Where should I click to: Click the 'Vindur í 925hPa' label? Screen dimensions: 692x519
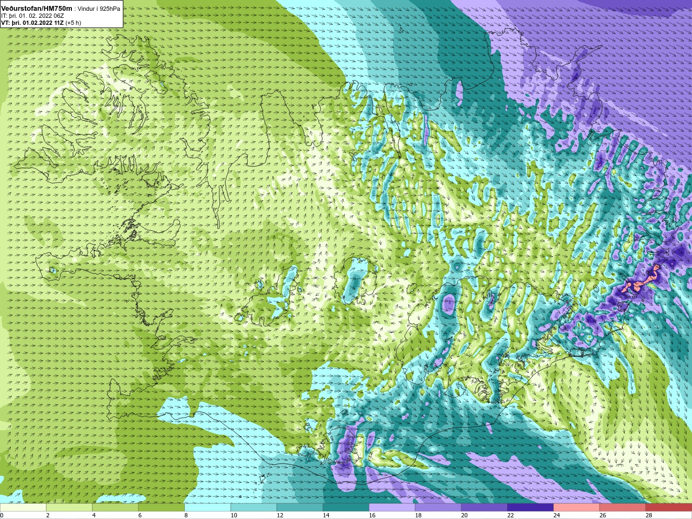tap(99, 9)
